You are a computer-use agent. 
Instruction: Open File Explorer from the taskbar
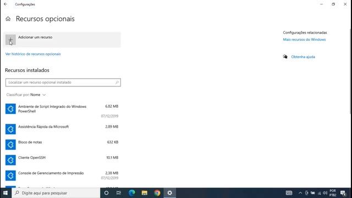coord(144,193)
